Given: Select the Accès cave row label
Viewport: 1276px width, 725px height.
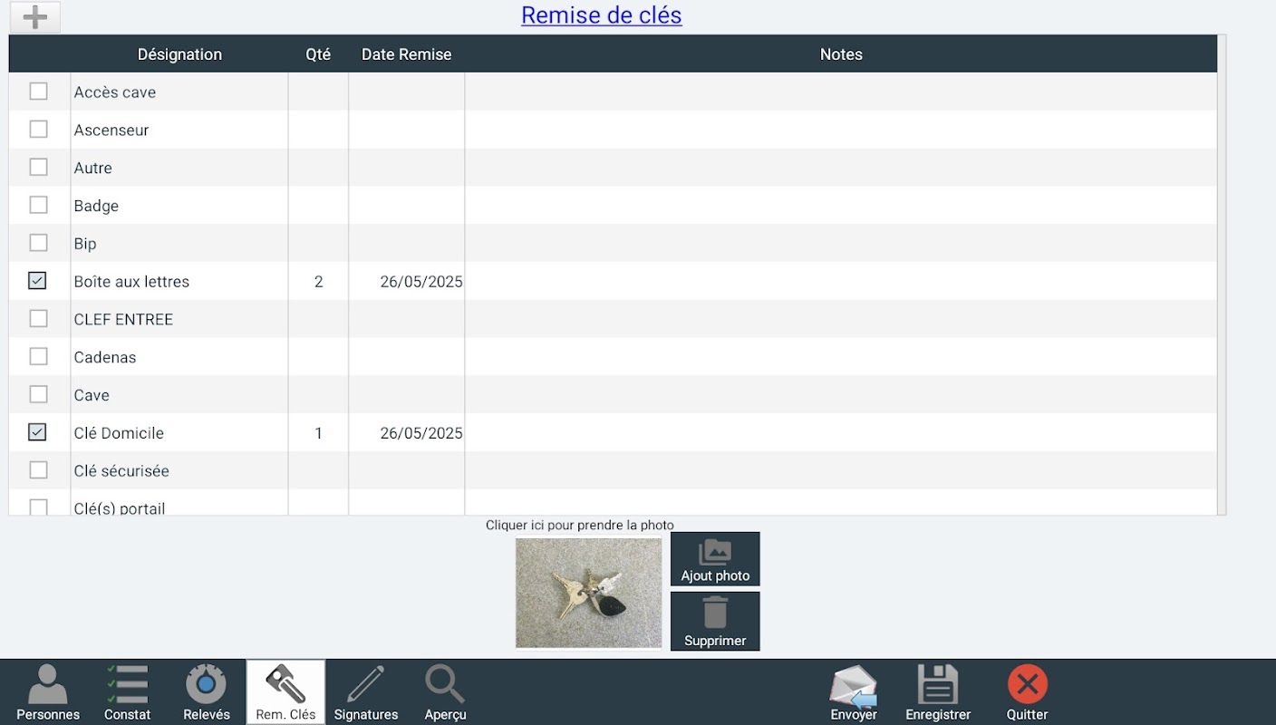Looking at the screenshot, I should 115,92.
